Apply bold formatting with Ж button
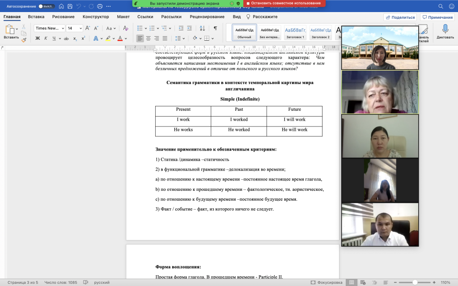Screen dimensions: 458x286 point(38,38)
